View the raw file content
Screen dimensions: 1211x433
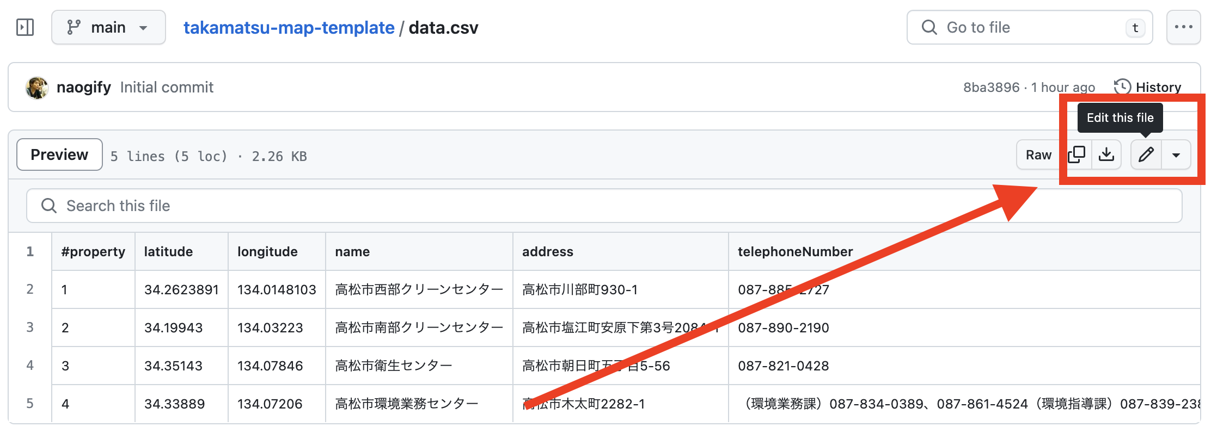(1038, 154)
